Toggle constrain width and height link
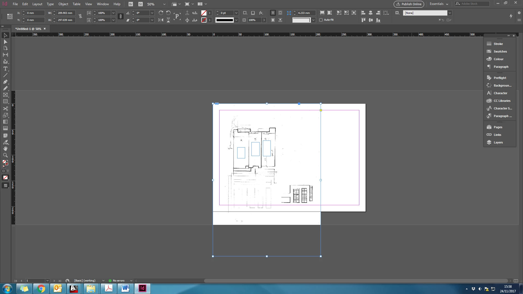 click(80, 16)
